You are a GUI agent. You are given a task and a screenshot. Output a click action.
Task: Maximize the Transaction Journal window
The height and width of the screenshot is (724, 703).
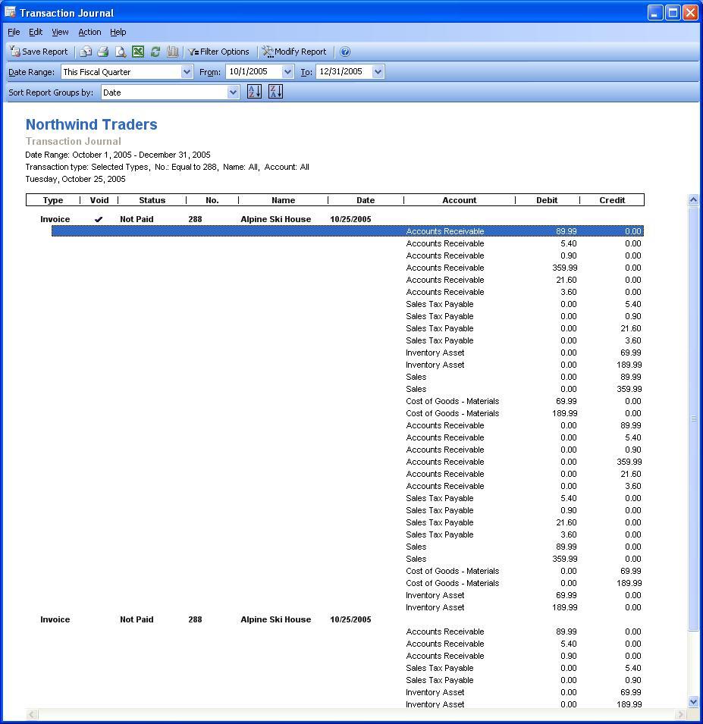coord(673,12)
